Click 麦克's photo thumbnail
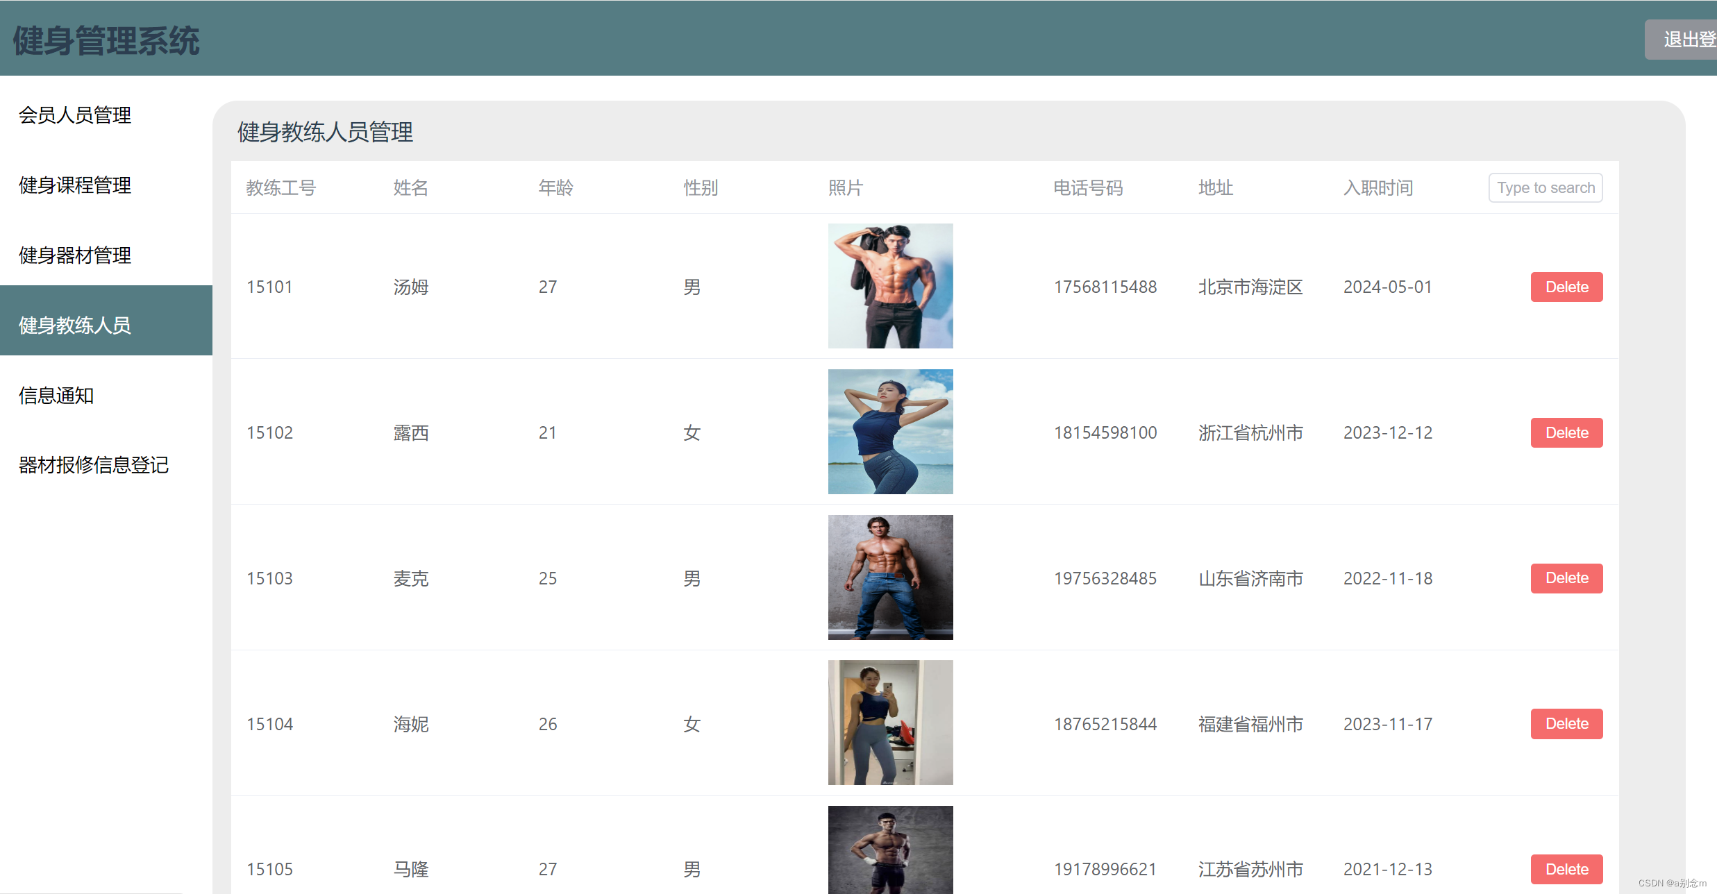 point(890,577)
